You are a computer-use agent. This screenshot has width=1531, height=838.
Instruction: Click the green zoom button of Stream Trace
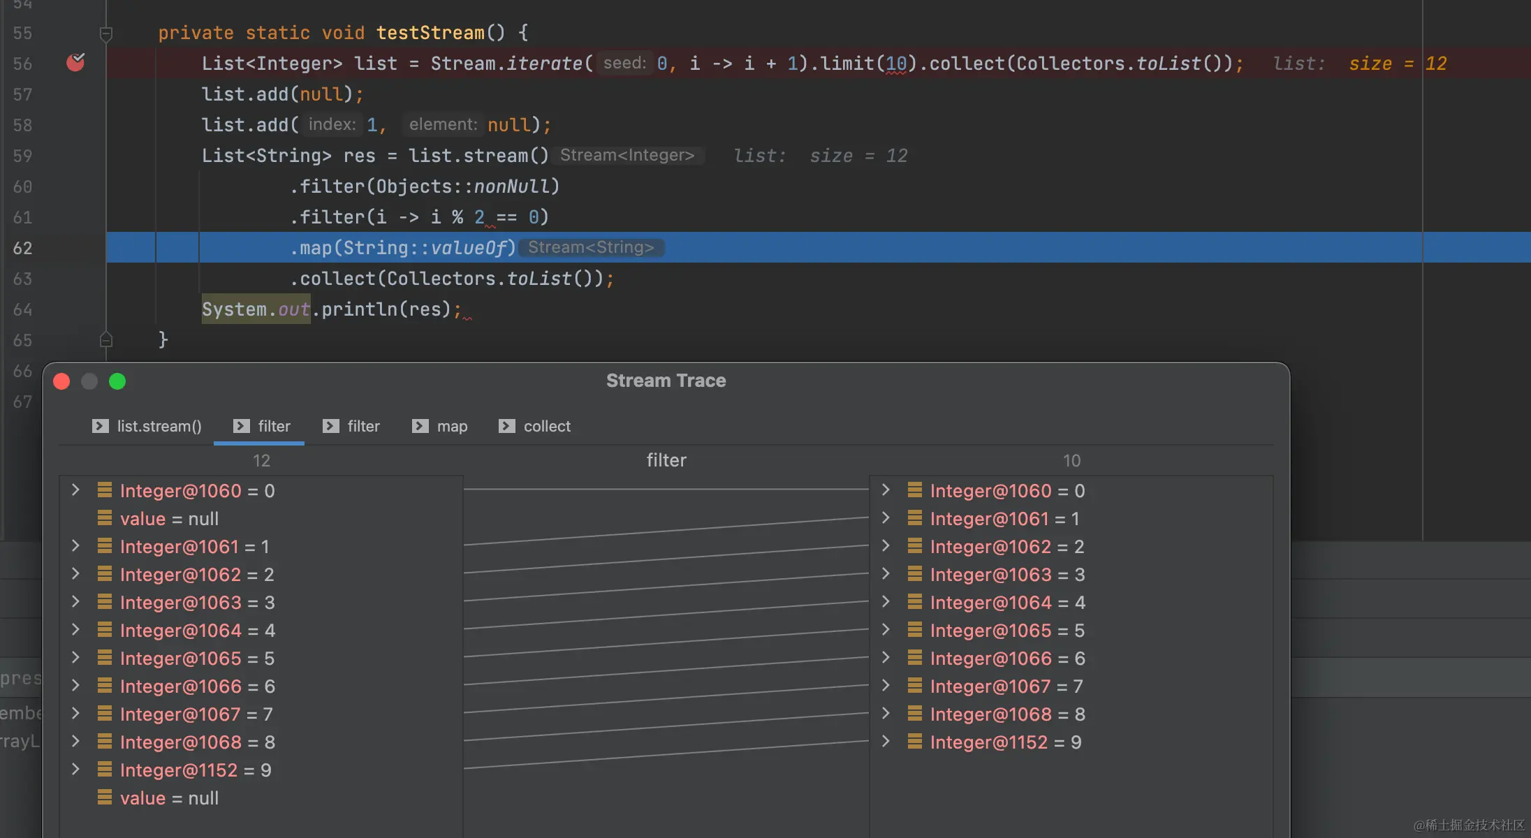[x=117, y=381]
